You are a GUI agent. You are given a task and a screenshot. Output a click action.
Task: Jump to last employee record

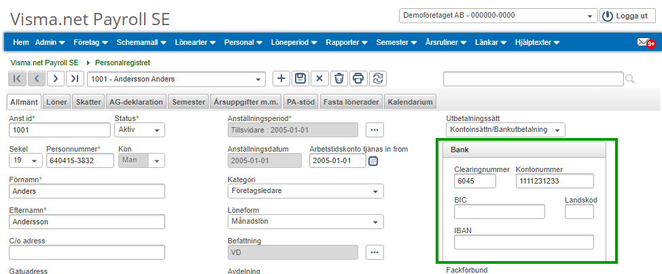pyautogui.click(x=75, y=78)
